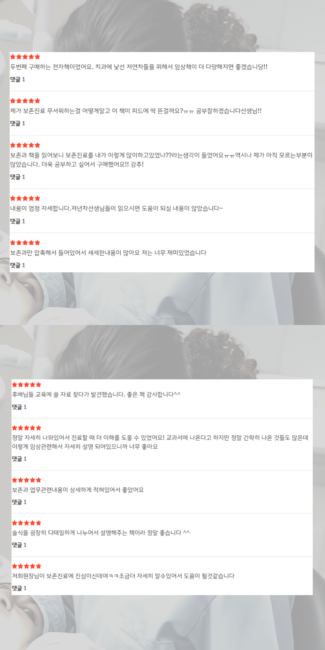Open 댓글 1 under '두번째 구매하는 전자책' review
The width and height of the screenshot is (325, 650).
click(18, 79)
